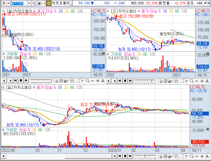The image size is (211, 161).
Task: Rewind the monthly chart playback
Action: (15, 80)
